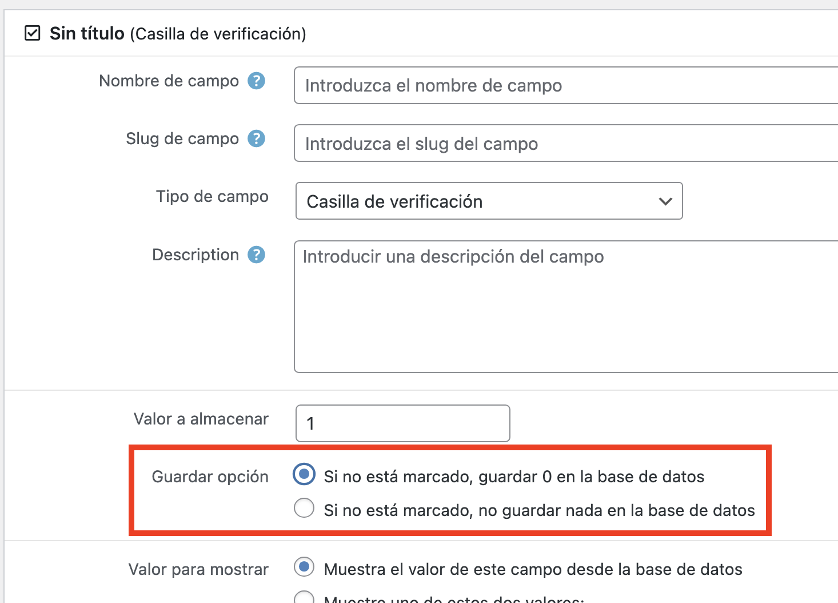Select 'guardar 0 en la base de datos' option
The width and height of the screenshot is (838, 603).
point(304,474)
